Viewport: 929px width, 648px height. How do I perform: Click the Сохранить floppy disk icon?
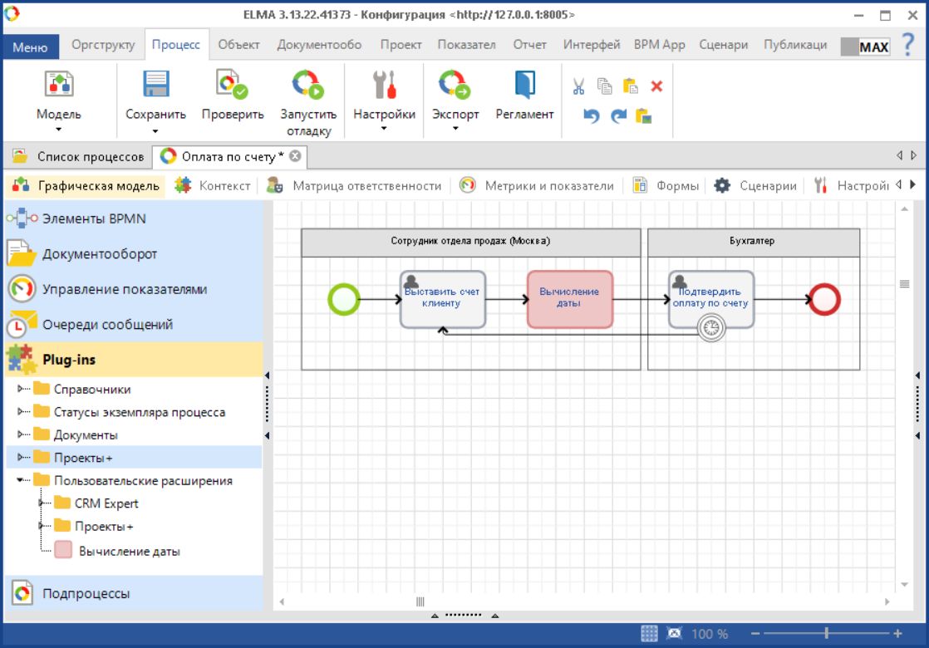click(x=156, y=84)
